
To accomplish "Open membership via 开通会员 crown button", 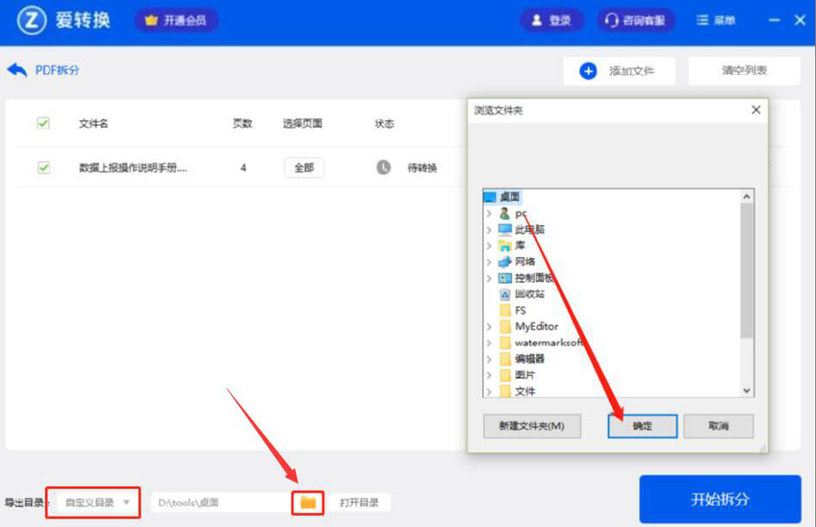I will [177, 21].
